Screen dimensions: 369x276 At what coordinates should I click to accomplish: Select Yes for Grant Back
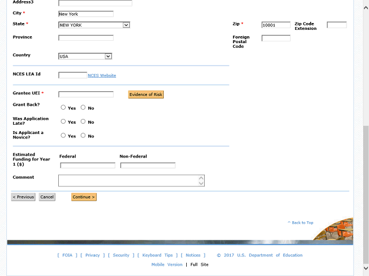point(63,108)
